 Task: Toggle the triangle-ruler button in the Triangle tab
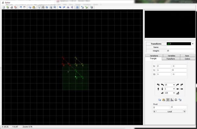click(172, 100)
